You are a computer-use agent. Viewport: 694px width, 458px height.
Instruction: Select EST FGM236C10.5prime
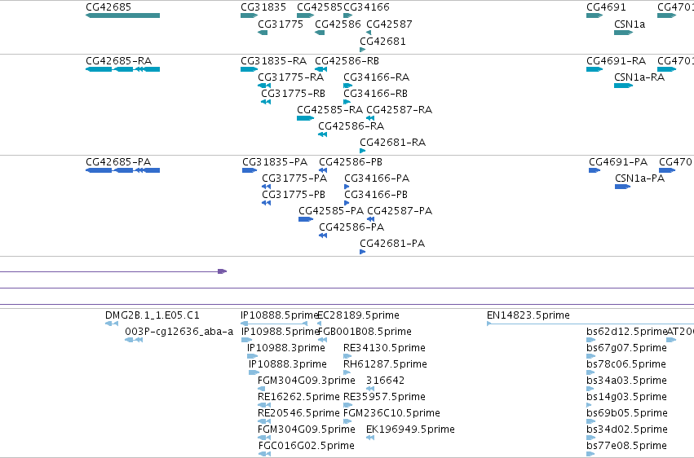[347, 422]
